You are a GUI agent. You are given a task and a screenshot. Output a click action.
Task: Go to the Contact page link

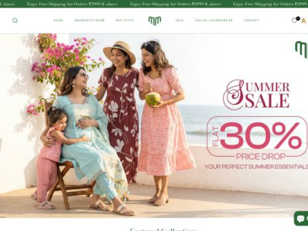click(x=252, y=20)
